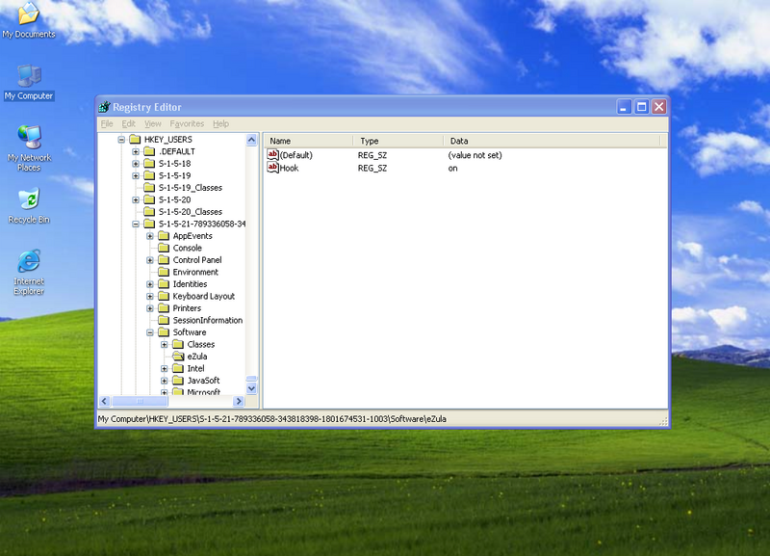Expand the Printers key
Screen dimensions: 770x556
[150, 308]
